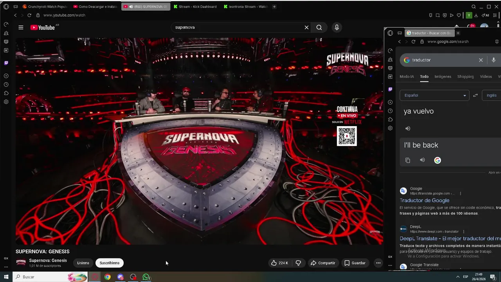The image size is (501, 282).
Task: Open Opera GX main menu logo
Action: [6, 7]
